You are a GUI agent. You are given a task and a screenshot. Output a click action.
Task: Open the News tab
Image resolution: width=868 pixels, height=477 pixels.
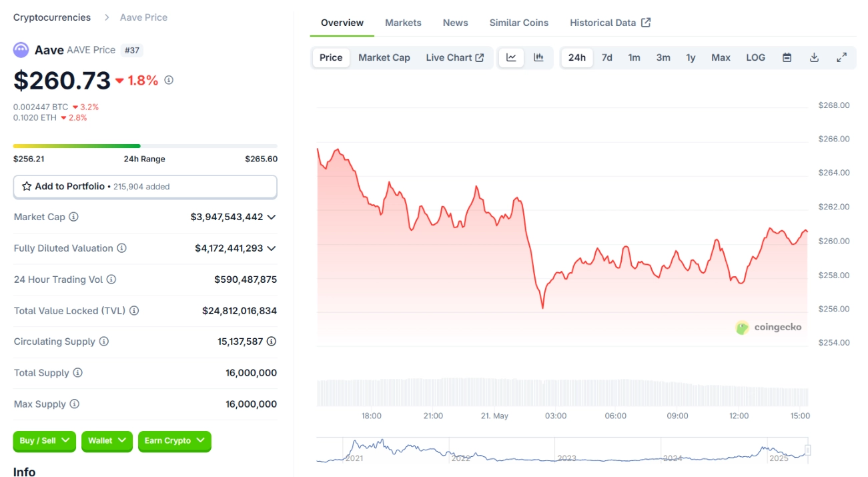click(x=456, y=23)
